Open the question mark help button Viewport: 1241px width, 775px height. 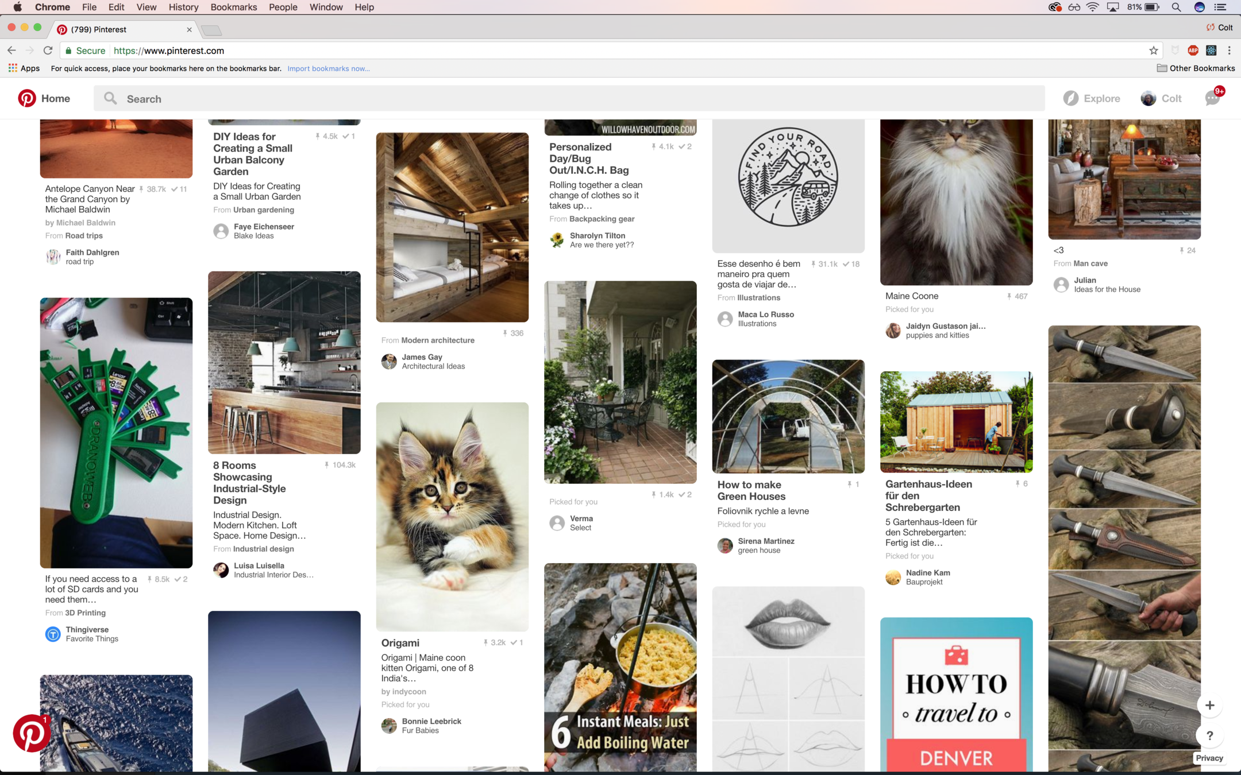(1209, 736)
